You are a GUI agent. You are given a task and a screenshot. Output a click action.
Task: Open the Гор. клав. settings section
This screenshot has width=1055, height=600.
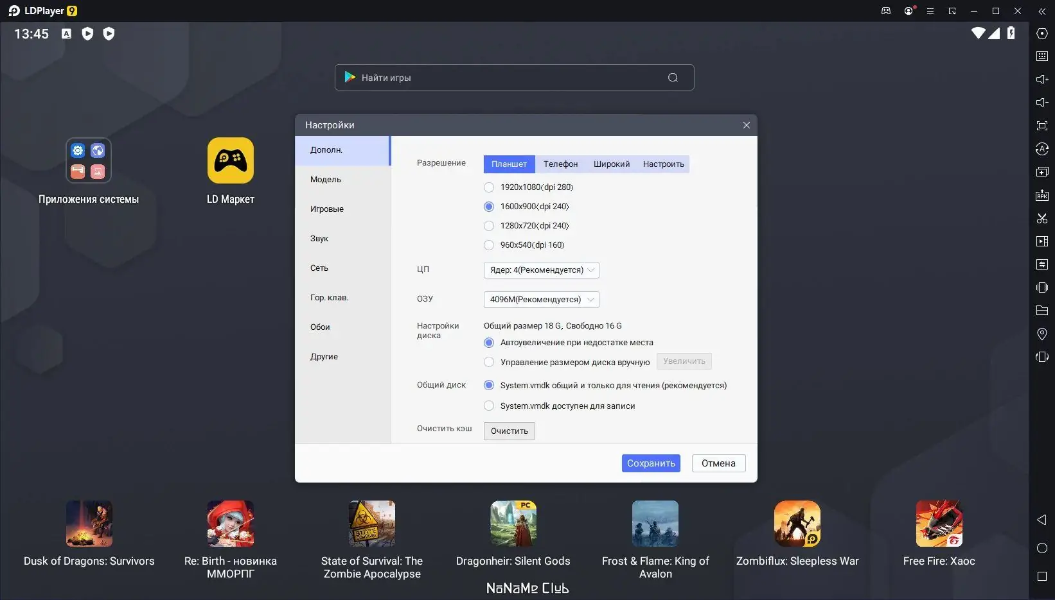point(342,298)
